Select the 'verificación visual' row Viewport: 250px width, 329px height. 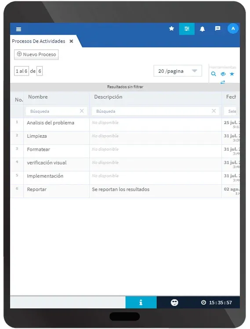point(125,164)
